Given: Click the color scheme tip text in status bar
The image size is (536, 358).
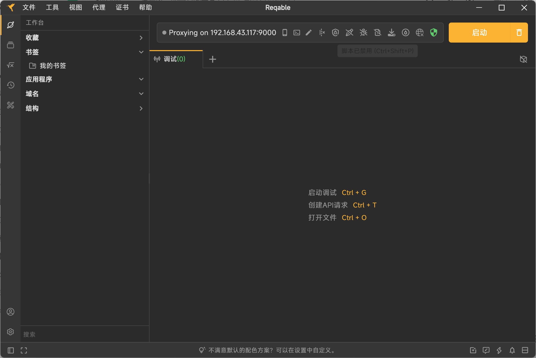Looking at the screenshot, I should pyautogui.click(x=272, y=350).
